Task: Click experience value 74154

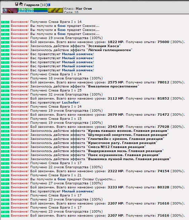Action: 163,171
